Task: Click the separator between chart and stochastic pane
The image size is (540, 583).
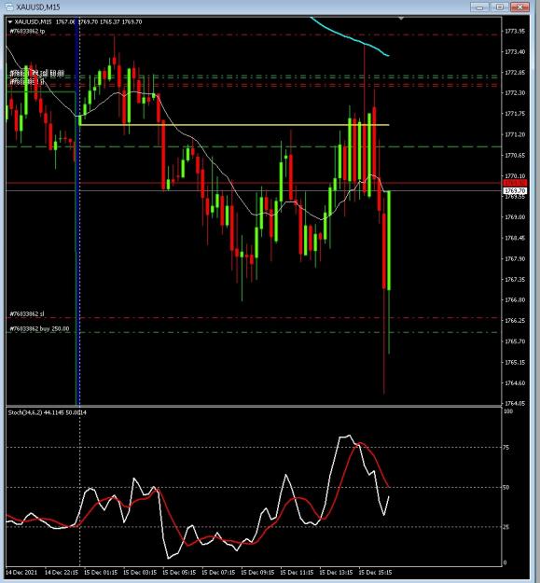Action: point(254,406)
